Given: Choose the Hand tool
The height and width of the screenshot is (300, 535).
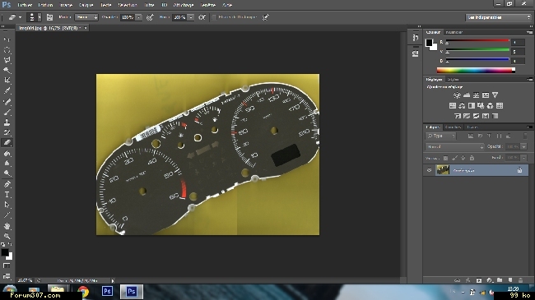Looking at the screenshot, I should coord(7,226).
